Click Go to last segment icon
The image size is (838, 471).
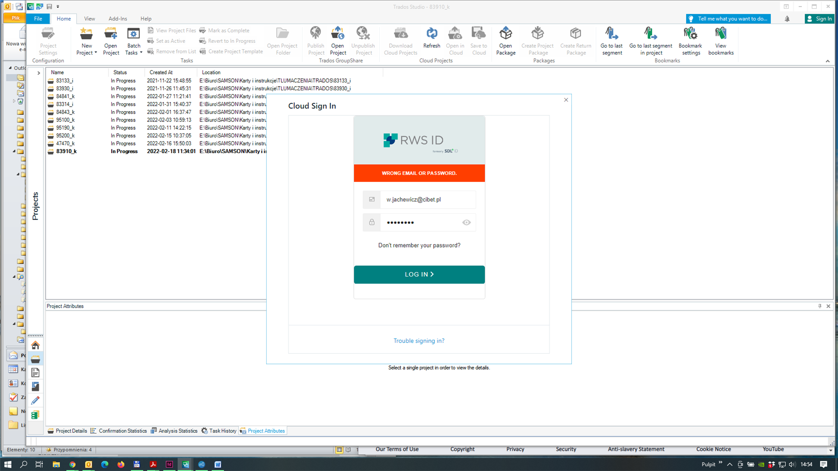click(x=611, y=34)
